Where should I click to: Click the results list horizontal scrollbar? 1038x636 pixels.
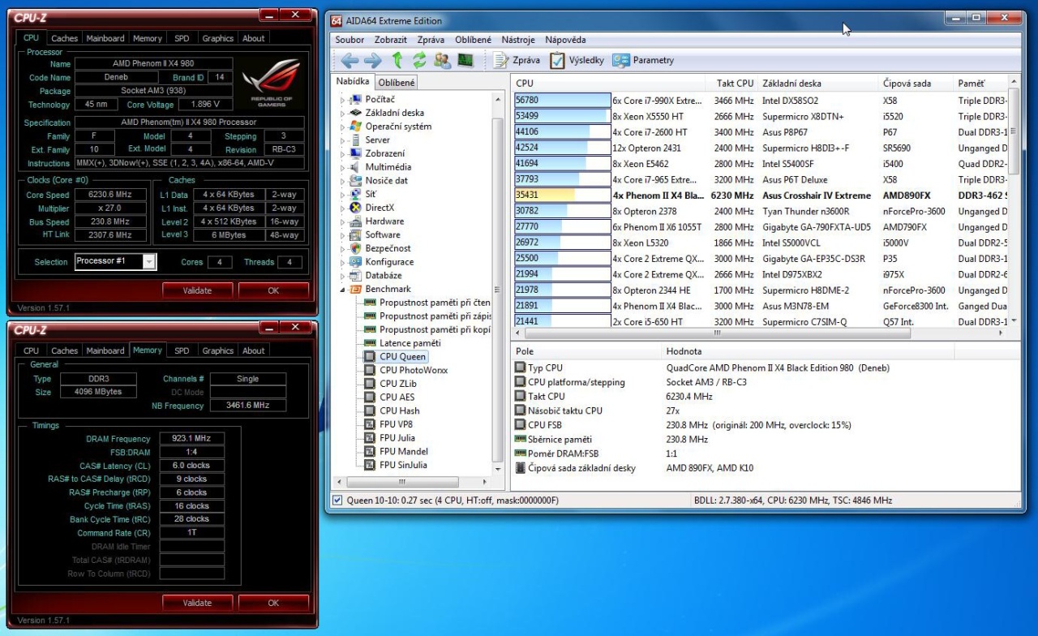pyautogui.click(x=759, y=333)
